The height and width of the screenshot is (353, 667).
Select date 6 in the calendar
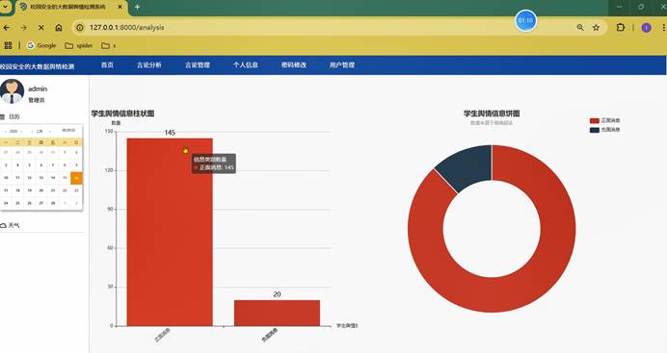point(40,165)
